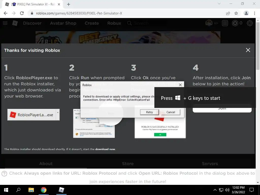Open File Explorer from taskbar

point(31,190)
